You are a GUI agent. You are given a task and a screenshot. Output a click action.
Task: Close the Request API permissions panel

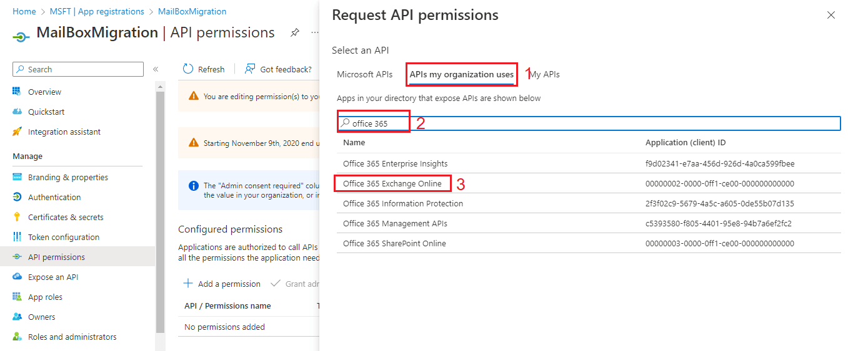click(831, 16)
